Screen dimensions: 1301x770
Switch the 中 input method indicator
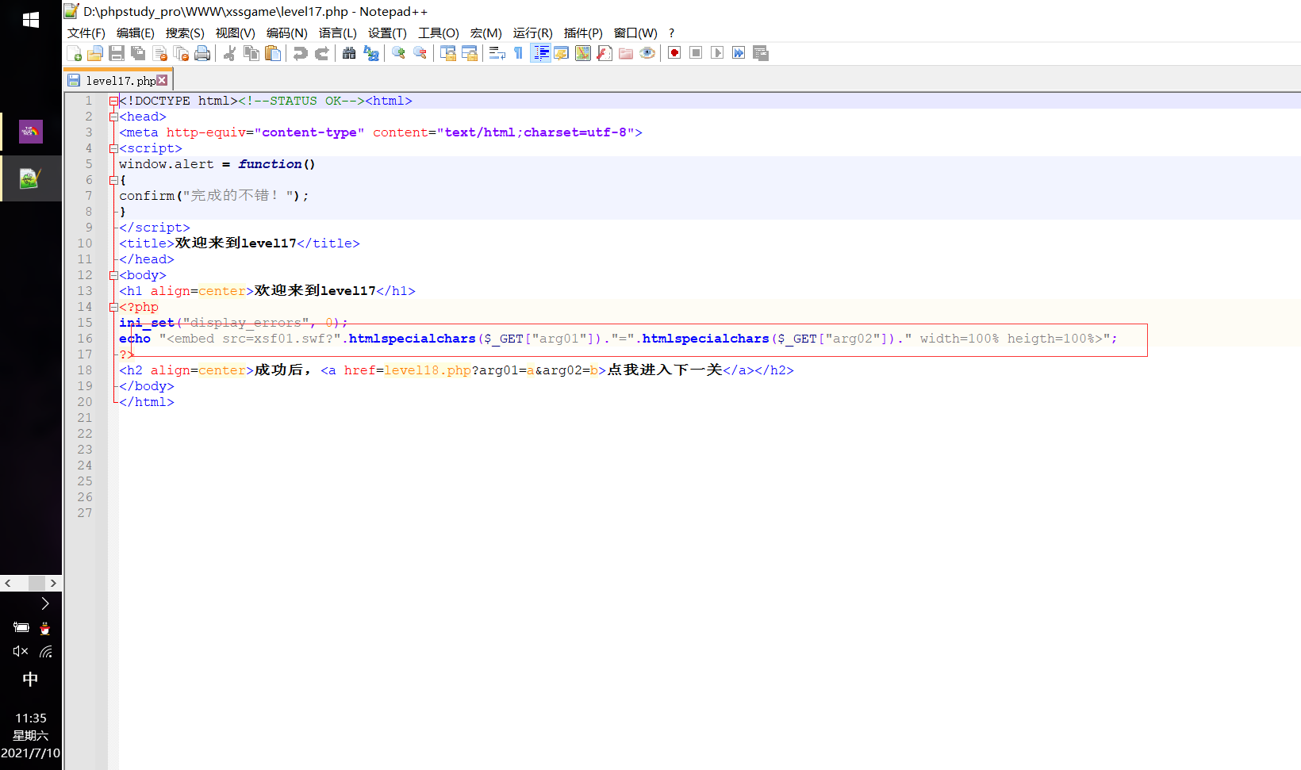(x=30, y=680)
